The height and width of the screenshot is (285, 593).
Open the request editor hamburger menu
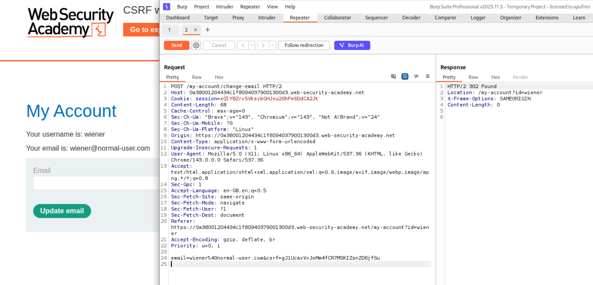click(428, 76)
